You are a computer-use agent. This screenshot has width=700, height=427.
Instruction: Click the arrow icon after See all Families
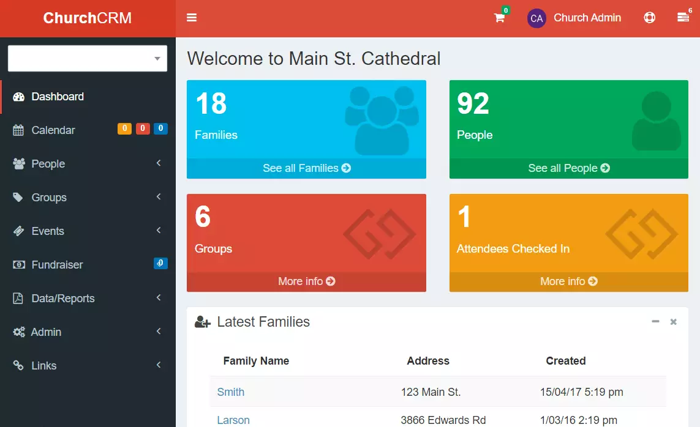coord(346,168)
